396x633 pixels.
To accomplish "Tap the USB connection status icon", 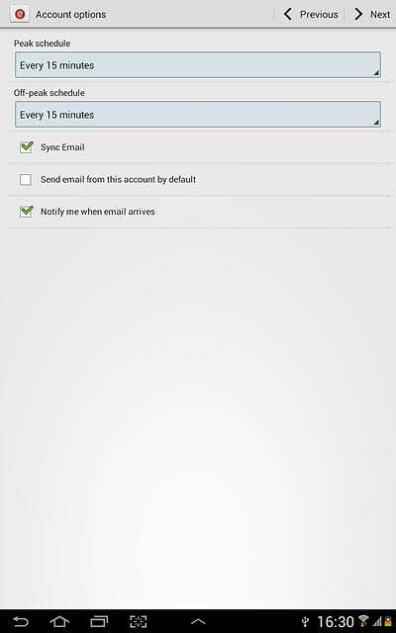I will (306, 622).
